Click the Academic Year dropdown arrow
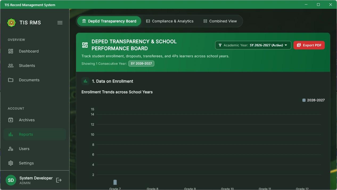The image size is (337, 190). click(286, 45)
